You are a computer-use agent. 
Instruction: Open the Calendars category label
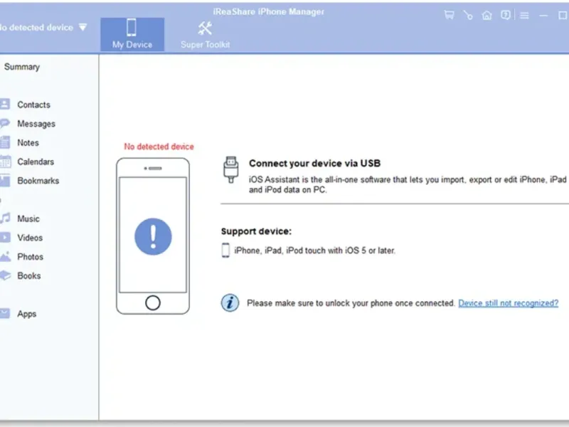point(36,162)
